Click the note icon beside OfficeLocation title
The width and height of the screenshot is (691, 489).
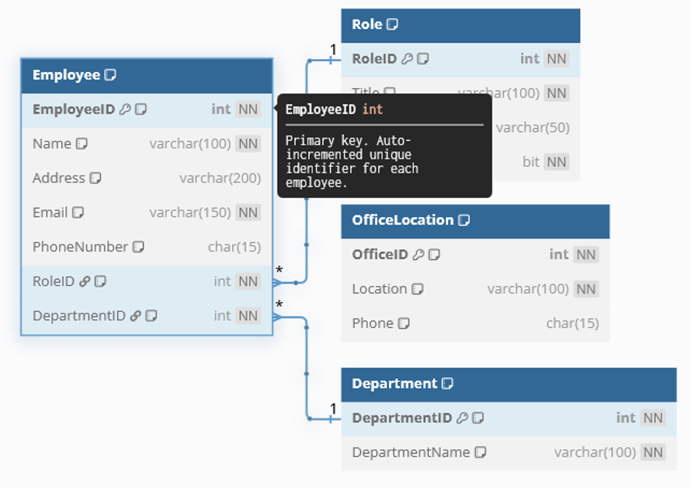click(463, 221)
